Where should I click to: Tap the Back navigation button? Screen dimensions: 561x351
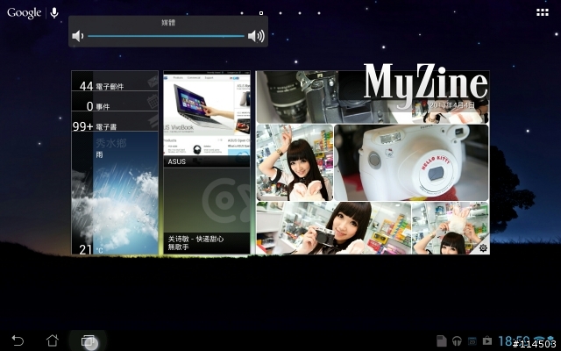(18, 340)
